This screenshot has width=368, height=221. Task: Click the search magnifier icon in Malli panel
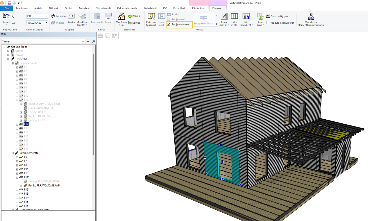tap(94, 41)
